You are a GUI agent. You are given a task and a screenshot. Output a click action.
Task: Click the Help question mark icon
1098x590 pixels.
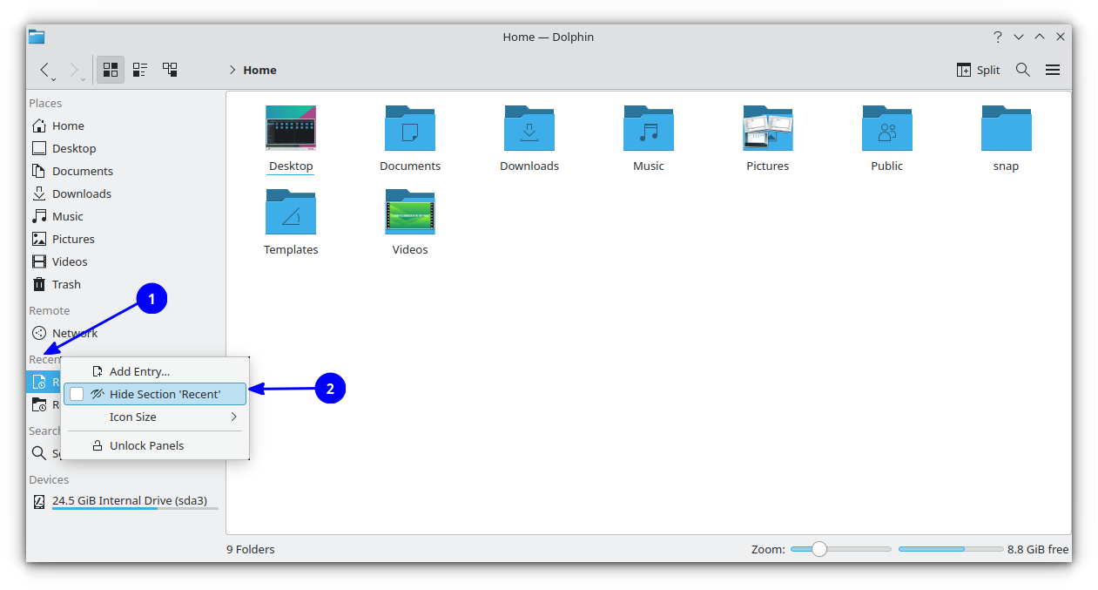click(997, 37)
